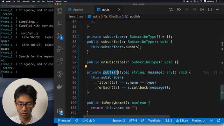224x126 pixels.
Task: Change indentation via Spaces: 2
Action: [118, 120]
